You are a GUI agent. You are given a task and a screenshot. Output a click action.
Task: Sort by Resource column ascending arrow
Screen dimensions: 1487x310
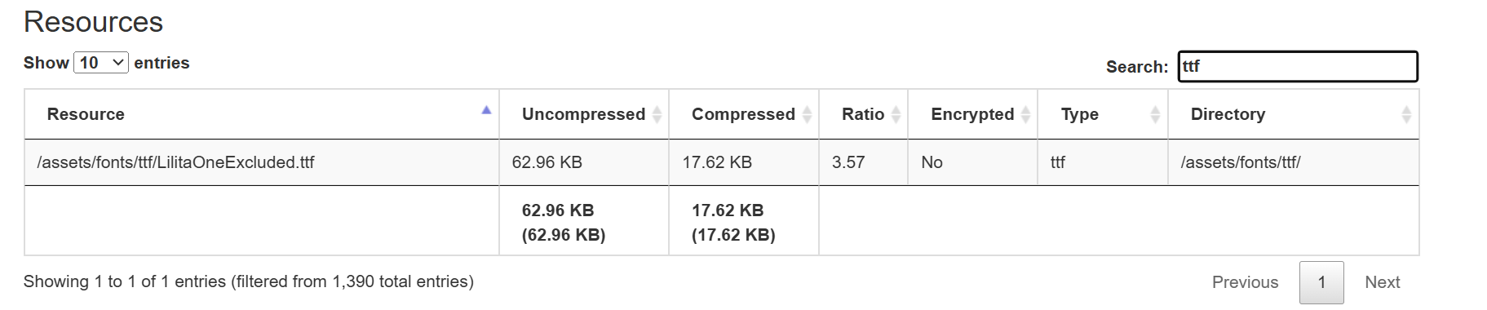[486, 110]
